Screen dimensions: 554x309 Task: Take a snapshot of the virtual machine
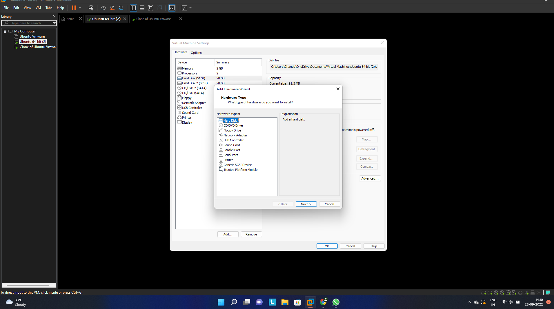pyautogui.click(x=103, y=8)
